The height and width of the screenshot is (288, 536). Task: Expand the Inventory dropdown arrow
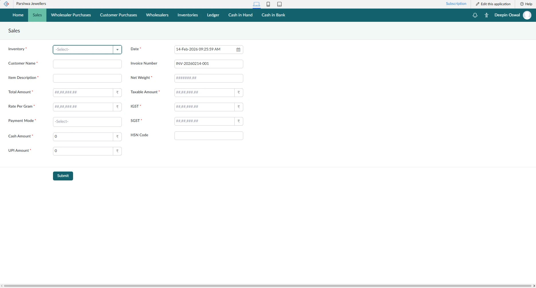pos(117,50)
